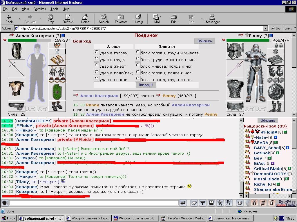Click info icon next to Penny [7]
297x222 pixels.
(271, 36)
